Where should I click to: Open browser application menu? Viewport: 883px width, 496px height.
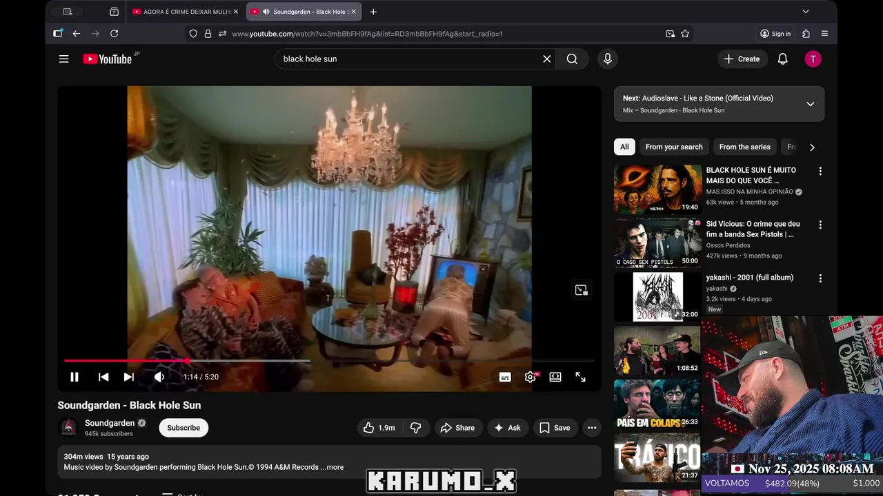824,34
